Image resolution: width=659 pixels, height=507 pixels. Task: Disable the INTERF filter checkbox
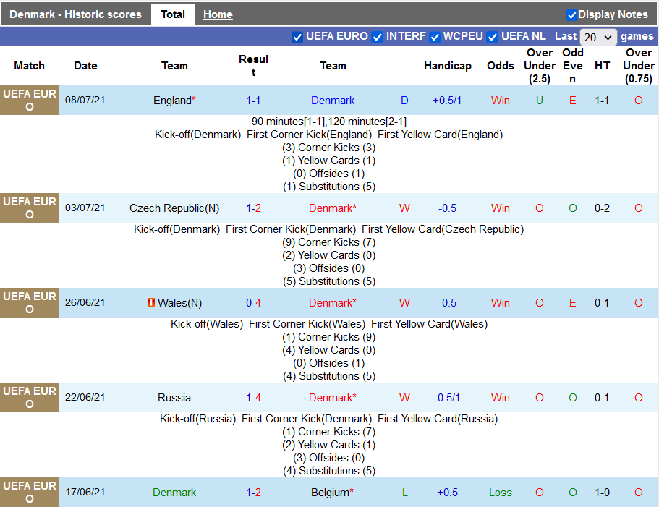pos(377,37)
